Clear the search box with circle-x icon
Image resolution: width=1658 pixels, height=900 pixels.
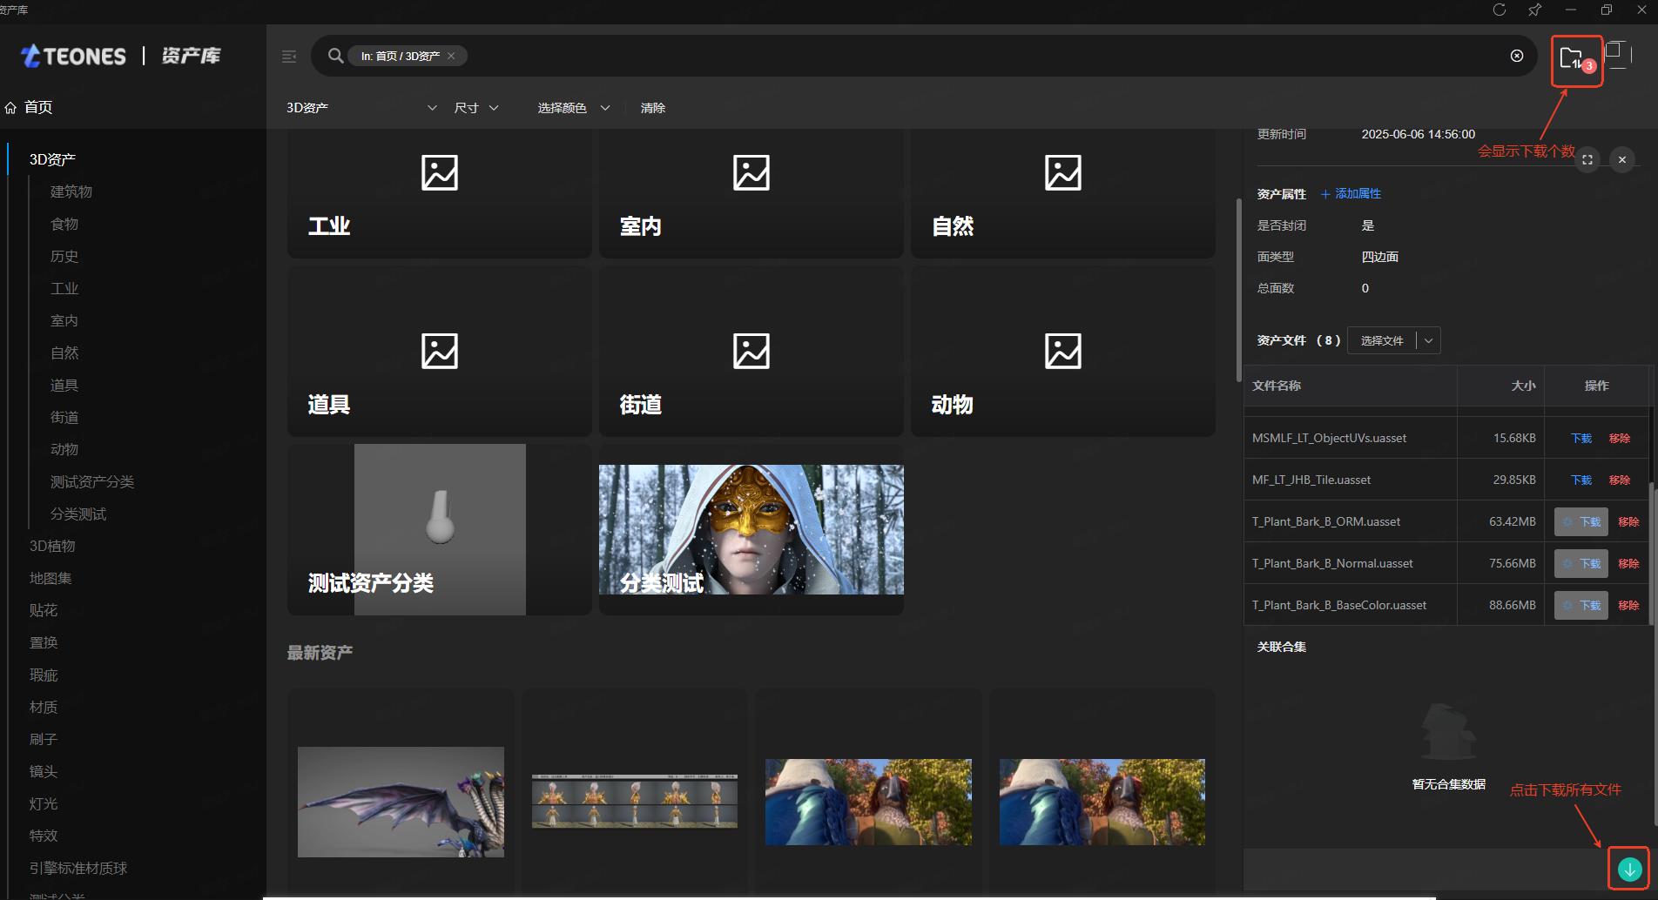pyautogui.click(x=1516, y=56)
